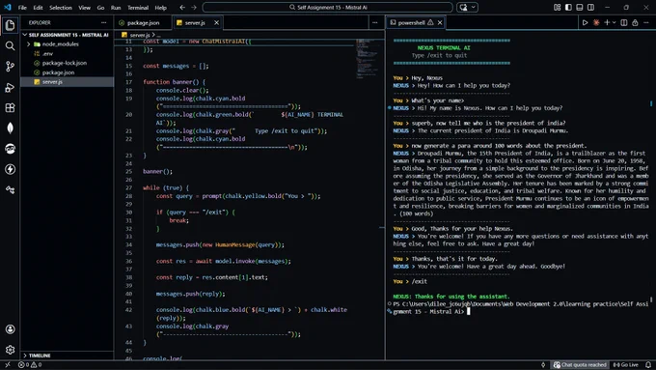Click the goggled face extension icon in activity bar
656x370 pixels.
(x=10, y=149)
